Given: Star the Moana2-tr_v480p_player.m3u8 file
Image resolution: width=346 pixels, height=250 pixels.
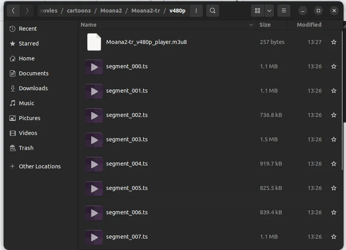Looking at the screenshot, I should 334,42.
